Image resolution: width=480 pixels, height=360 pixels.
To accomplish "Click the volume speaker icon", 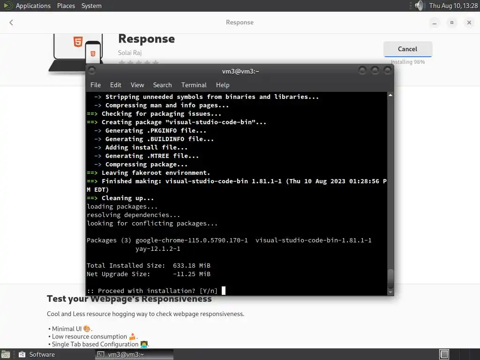I will [420, 6].
